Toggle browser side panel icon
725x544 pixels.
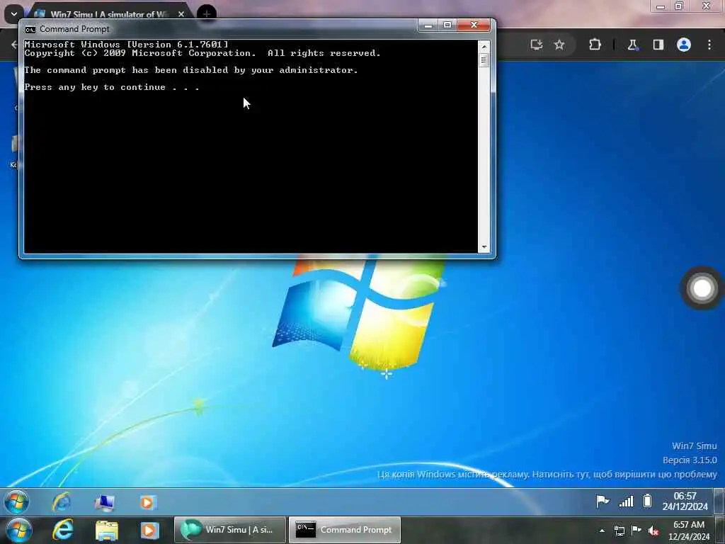point(658,45)
